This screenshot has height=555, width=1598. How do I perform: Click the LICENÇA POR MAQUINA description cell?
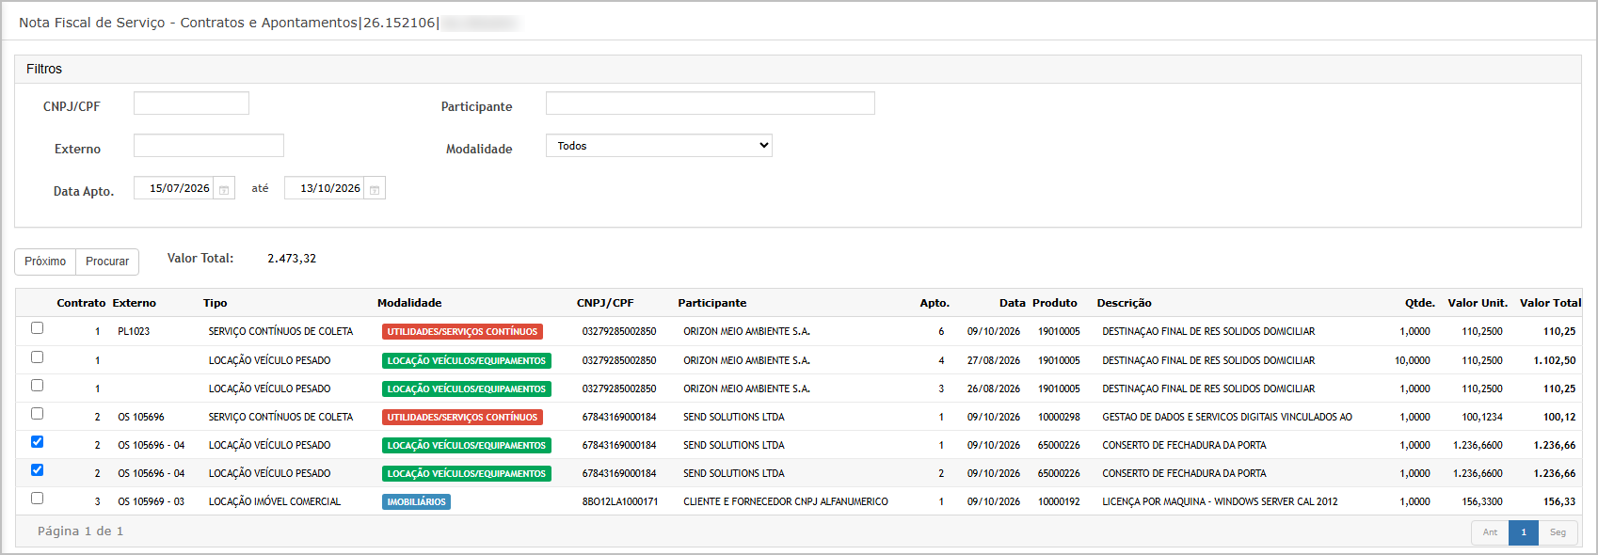pyautogui.click(x=1220, y=502)
